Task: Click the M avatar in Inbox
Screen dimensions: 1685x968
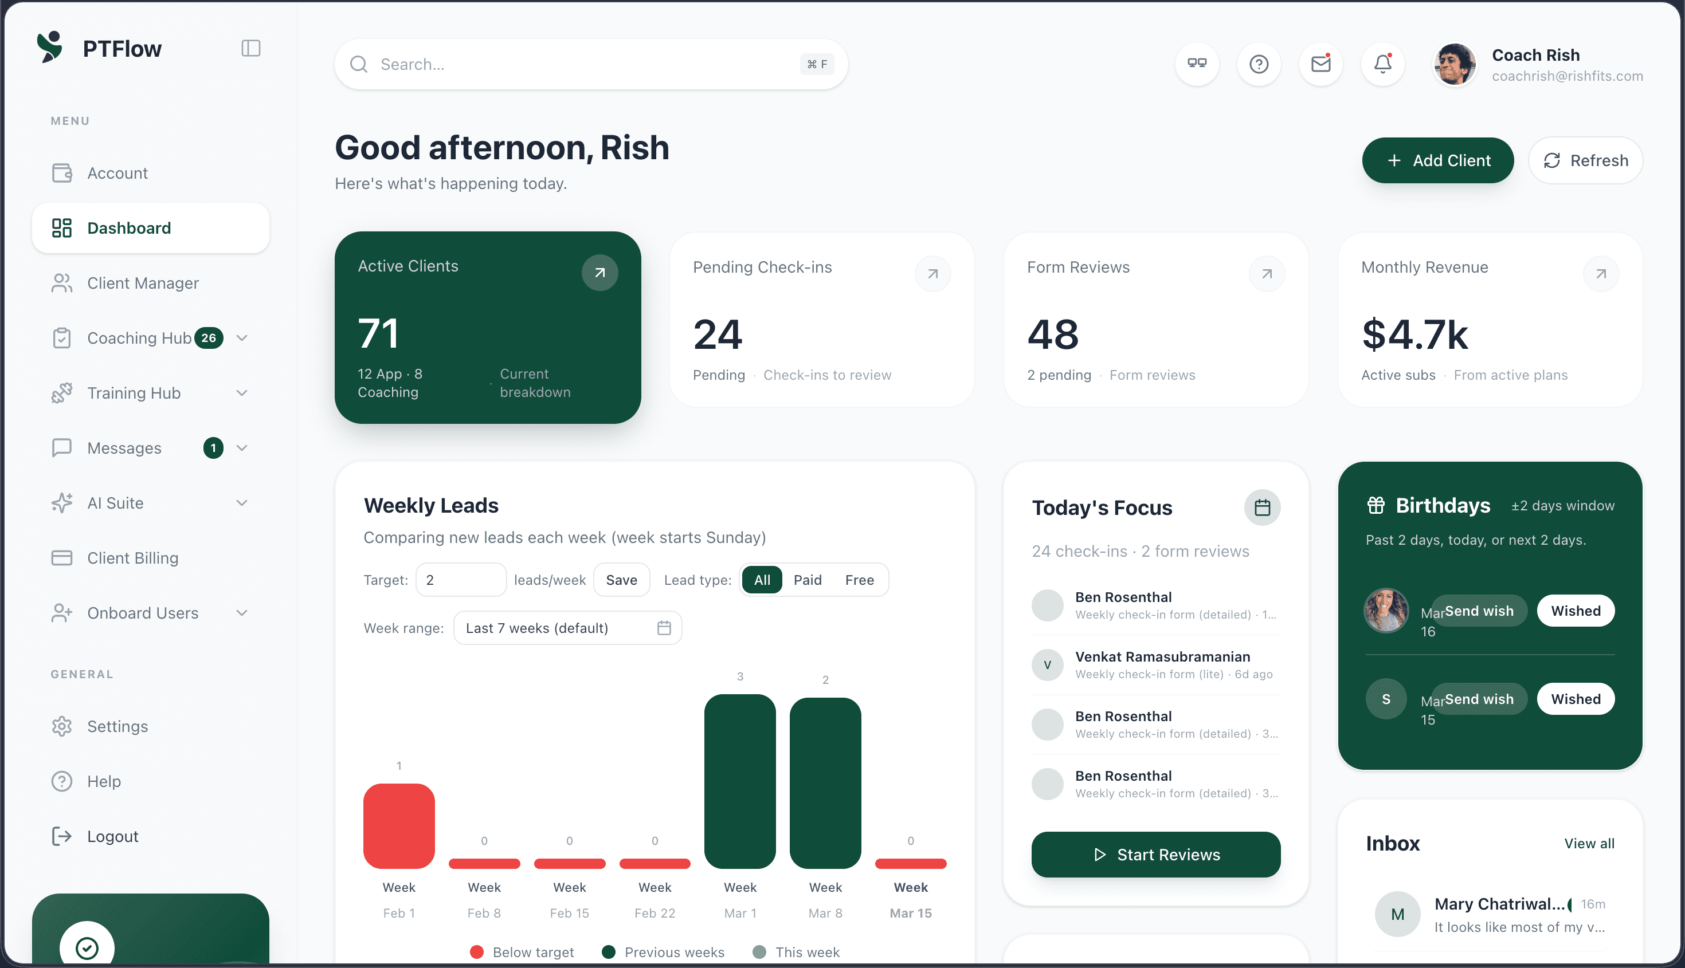Action: tap(1398, 914)
